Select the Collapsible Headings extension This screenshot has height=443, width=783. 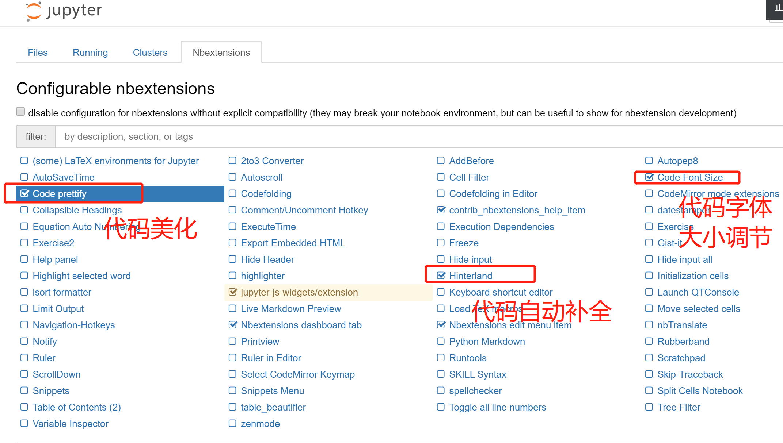coord(77,210)
